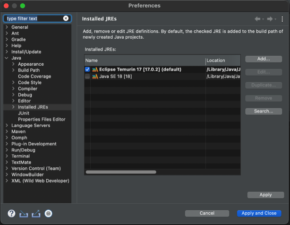
Task: Click the Help question mark icon
Action: click(x=11, y=214)
